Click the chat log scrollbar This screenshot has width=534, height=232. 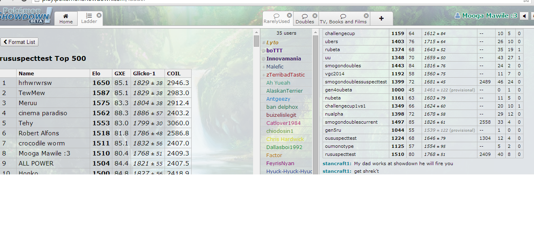click(x=315, y=101)
